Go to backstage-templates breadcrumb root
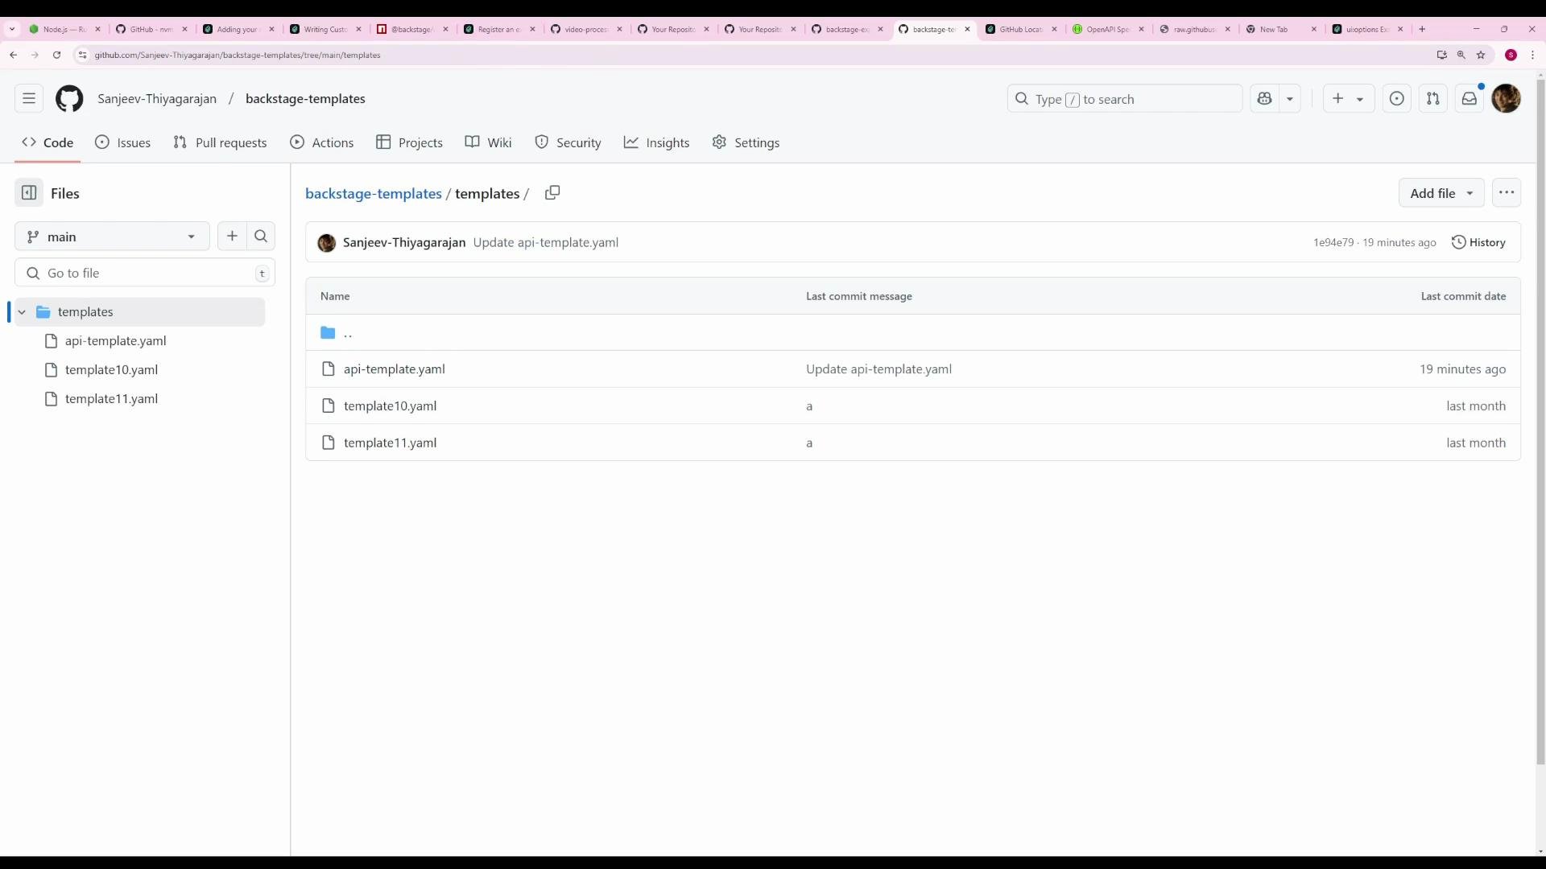The image size is (1546, 869). click(x=374, y=193)
